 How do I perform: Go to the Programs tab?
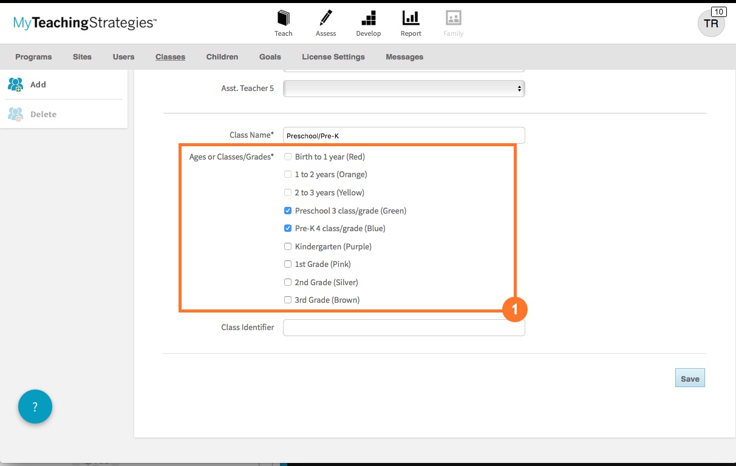(x=33, y=57)
